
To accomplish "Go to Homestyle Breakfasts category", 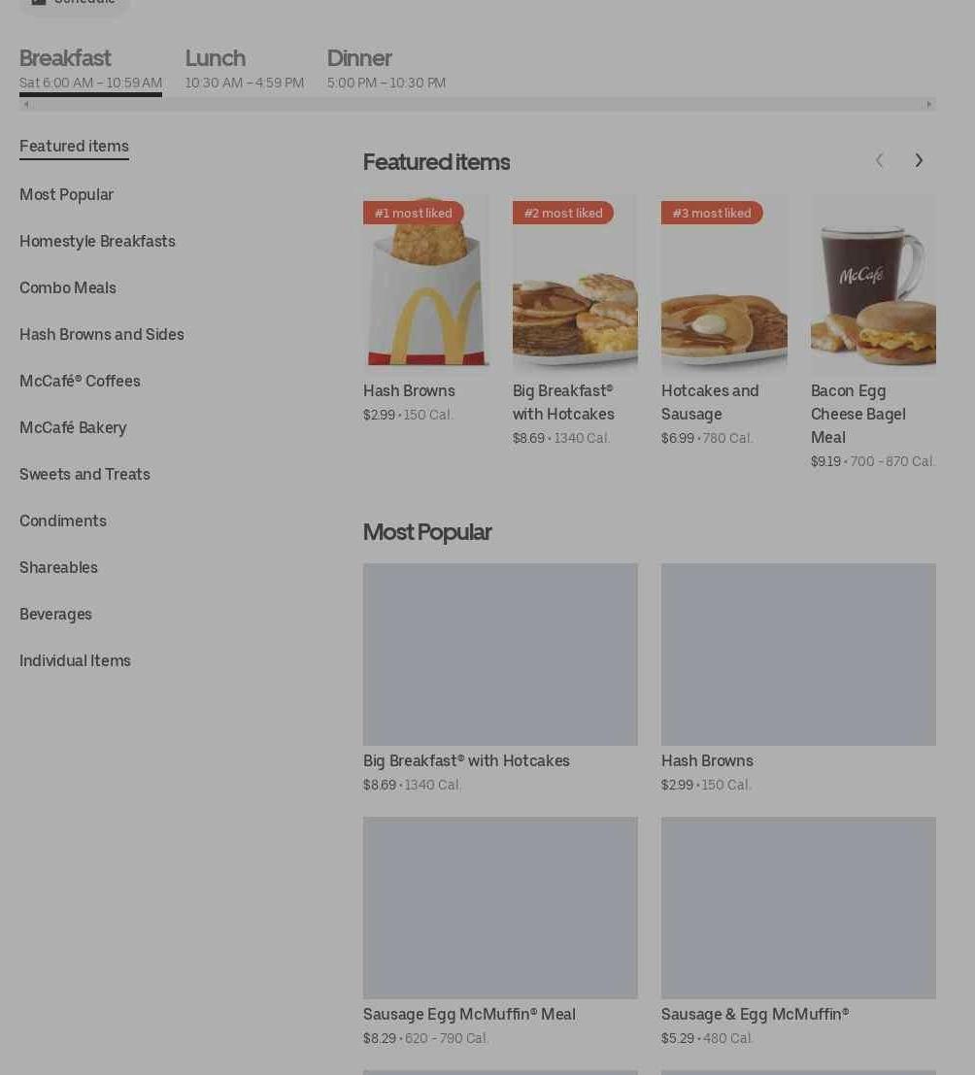I will 97,242.
